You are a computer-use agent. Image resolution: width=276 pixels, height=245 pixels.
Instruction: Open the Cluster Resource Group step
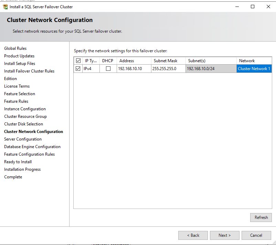pyautogui.click(x=25, y=116)
